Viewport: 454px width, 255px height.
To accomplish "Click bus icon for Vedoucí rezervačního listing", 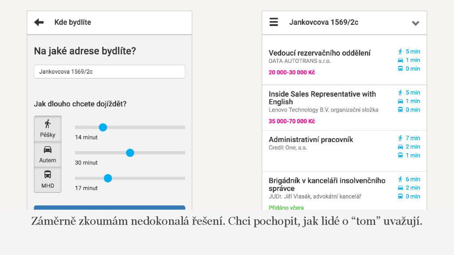I will pyautogui.click(x=400, y=69).
